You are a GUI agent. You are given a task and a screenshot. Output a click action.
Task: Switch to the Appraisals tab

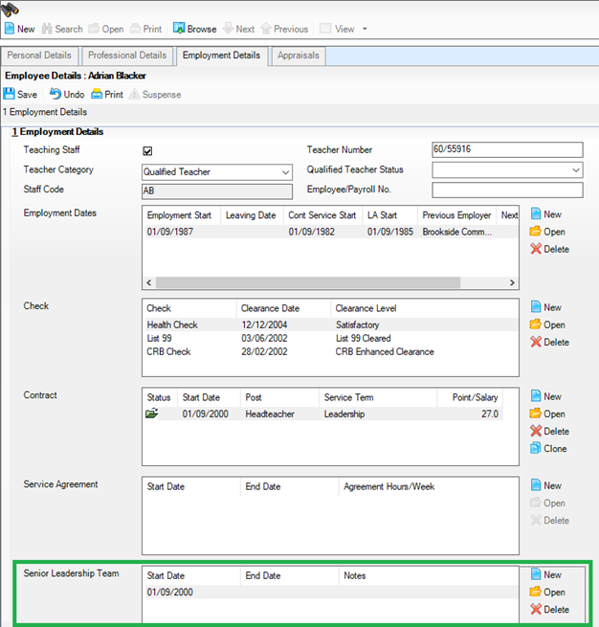(299, 56)
